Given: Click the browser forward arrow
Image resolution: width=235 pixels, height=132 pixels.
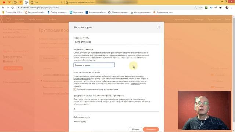Looking at the screenshot, I should click(x=8, y=8).
